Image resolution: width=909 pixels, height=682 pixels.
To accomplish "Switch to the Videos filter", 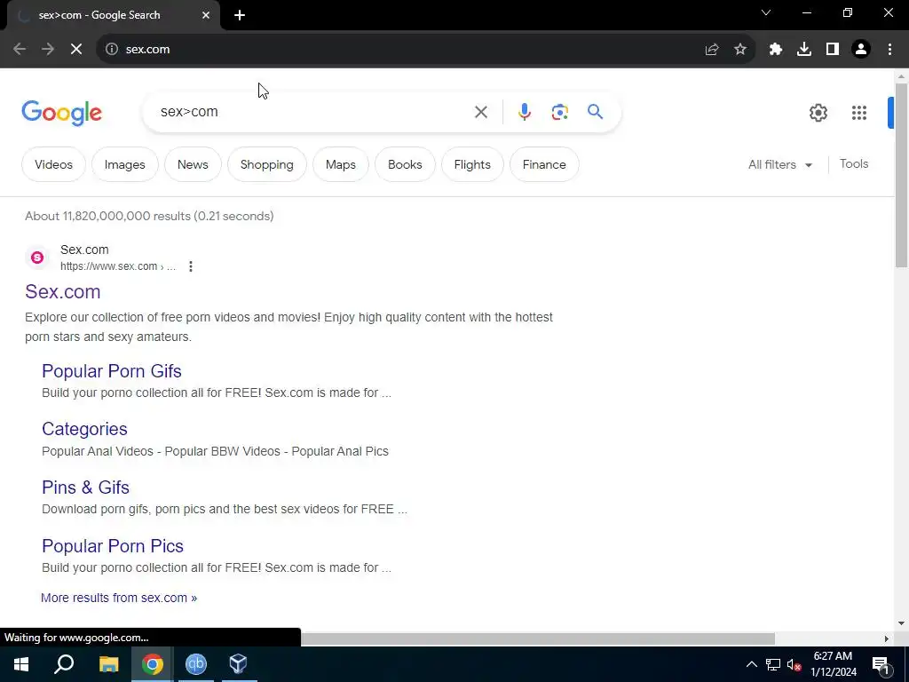I will pos(53,164).
